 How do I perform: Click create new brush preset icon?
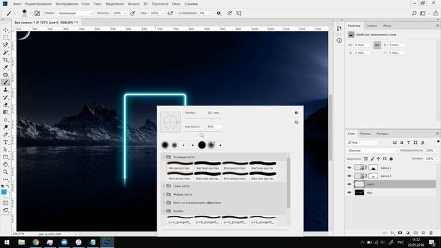point(296,123)
